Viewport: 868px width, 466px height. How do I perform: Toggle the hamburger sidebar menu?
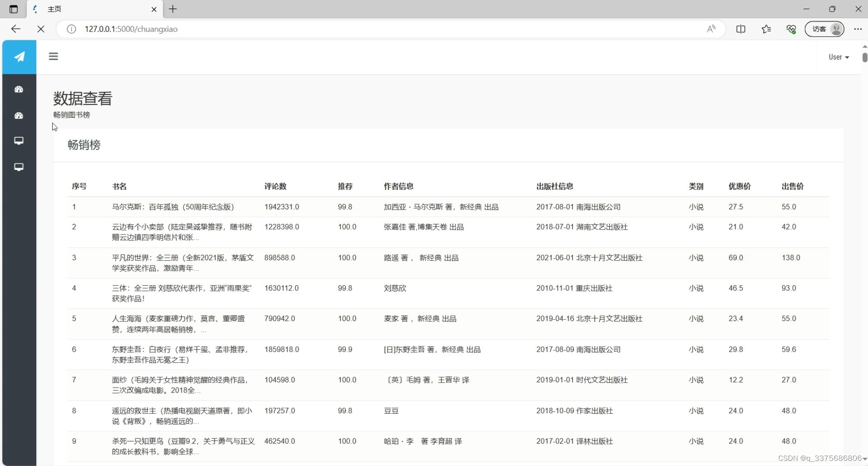click(x=53, y=57)
